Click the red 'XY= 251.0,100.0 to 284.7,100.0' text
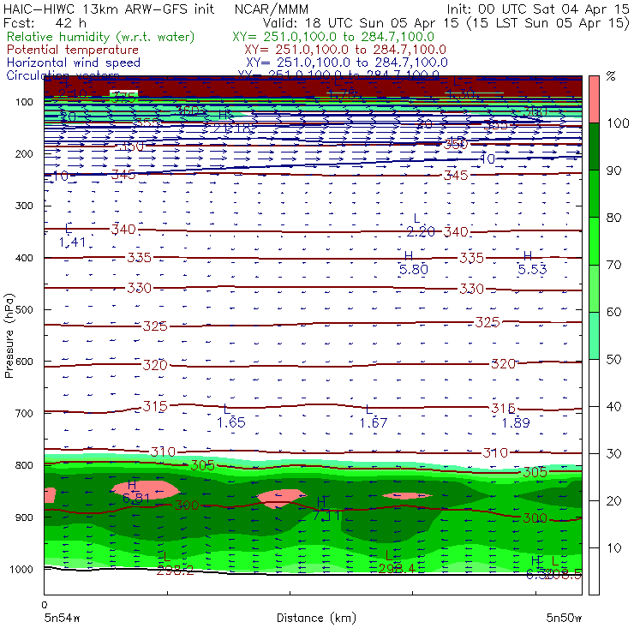Viewport: 634px width, 634px height. pyautogui.click(x=345, y=50)
